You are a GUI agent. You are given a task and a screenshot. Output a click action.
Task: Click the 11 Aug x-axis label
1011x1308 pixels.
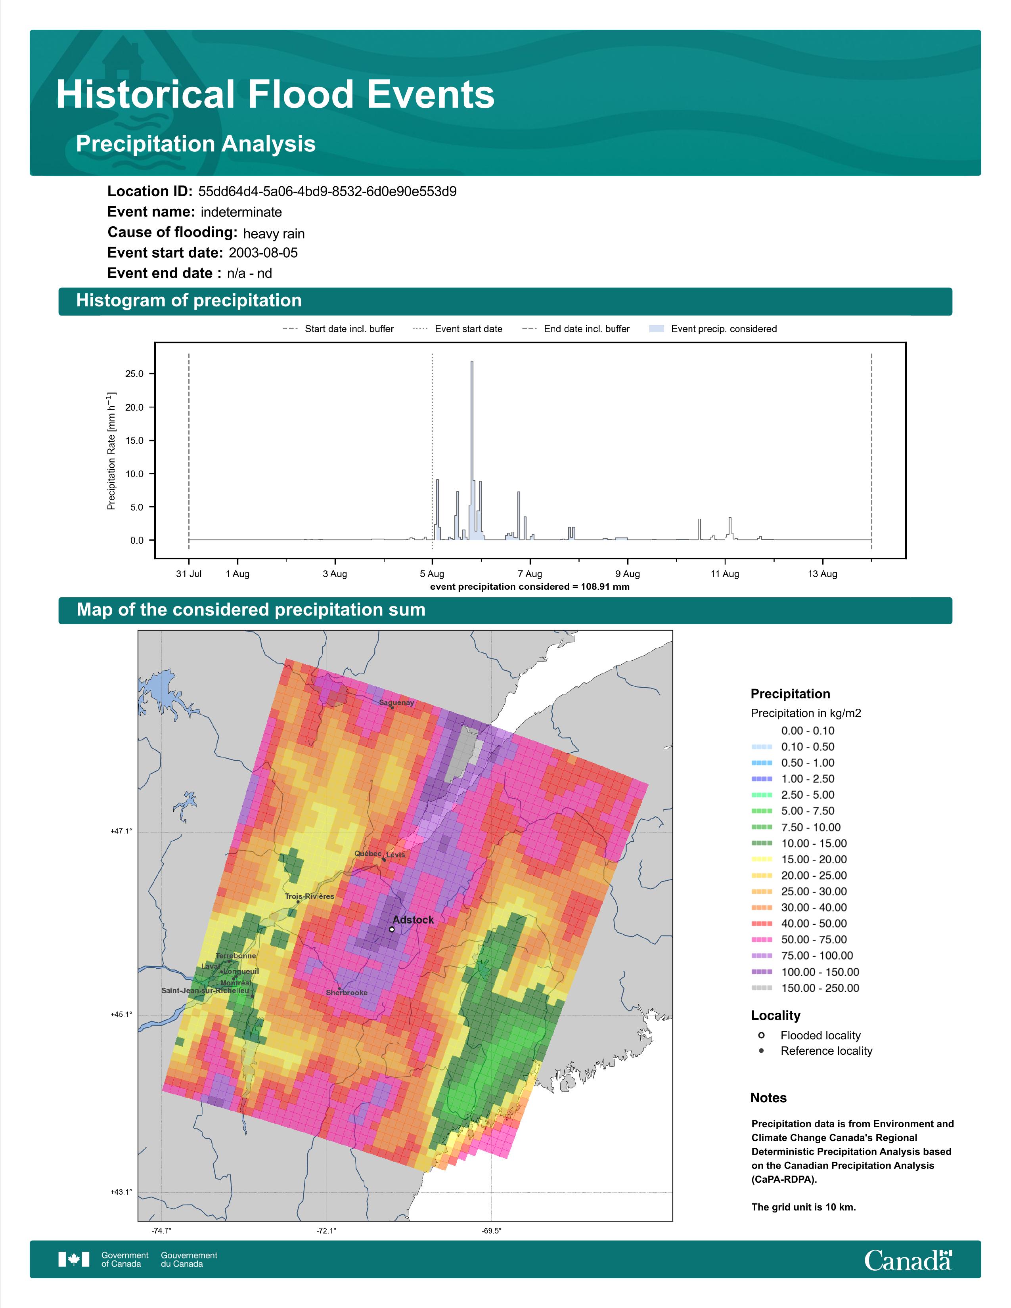(725, 574)
